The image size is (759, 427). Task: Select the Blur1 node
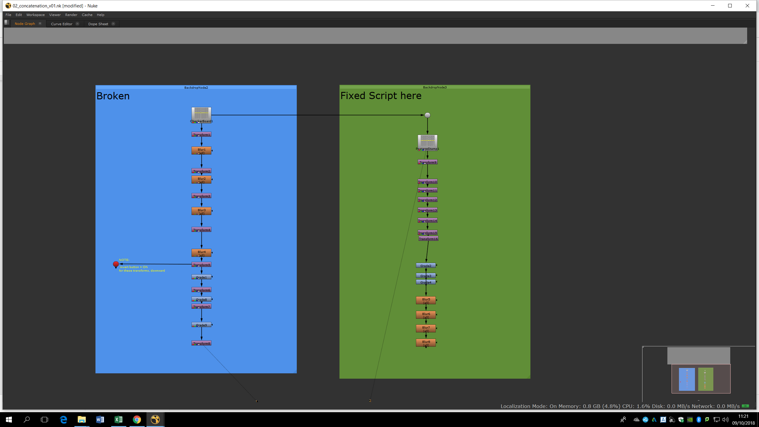click(201, 151)
